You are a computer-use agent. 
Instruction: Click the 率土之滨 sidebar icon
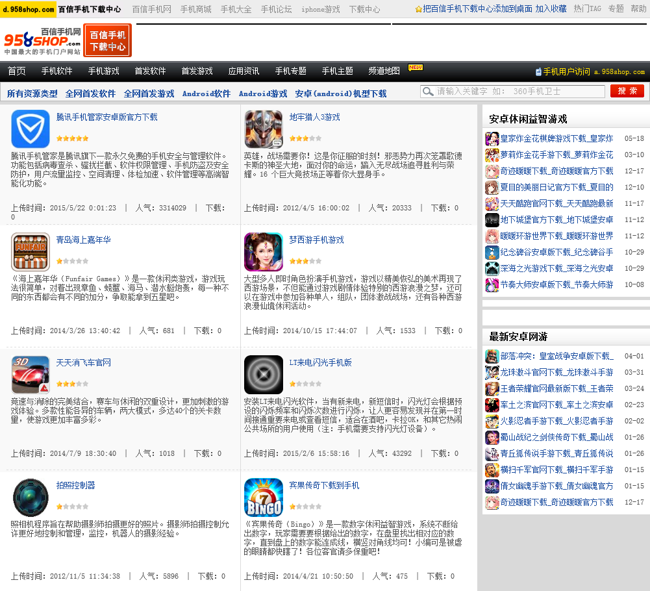[492, 405]
